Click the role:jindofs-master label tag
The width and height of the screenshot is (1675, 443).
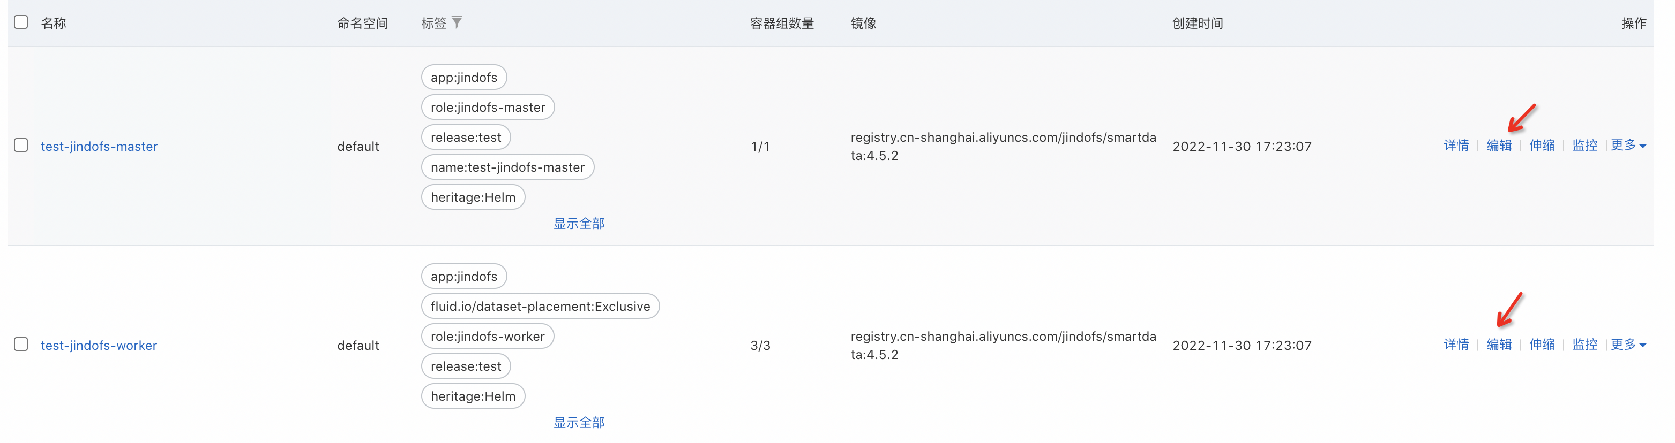coord(488,107)
